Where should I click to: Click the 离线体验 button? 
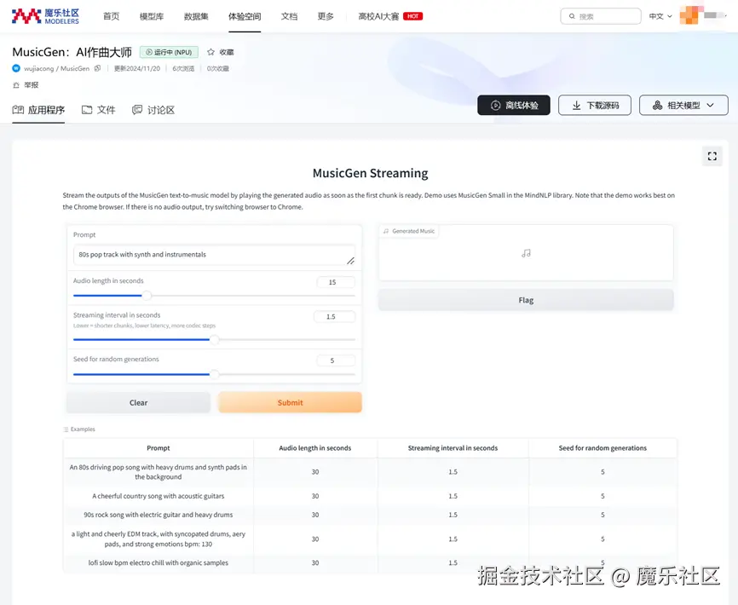tap(514, 106)
